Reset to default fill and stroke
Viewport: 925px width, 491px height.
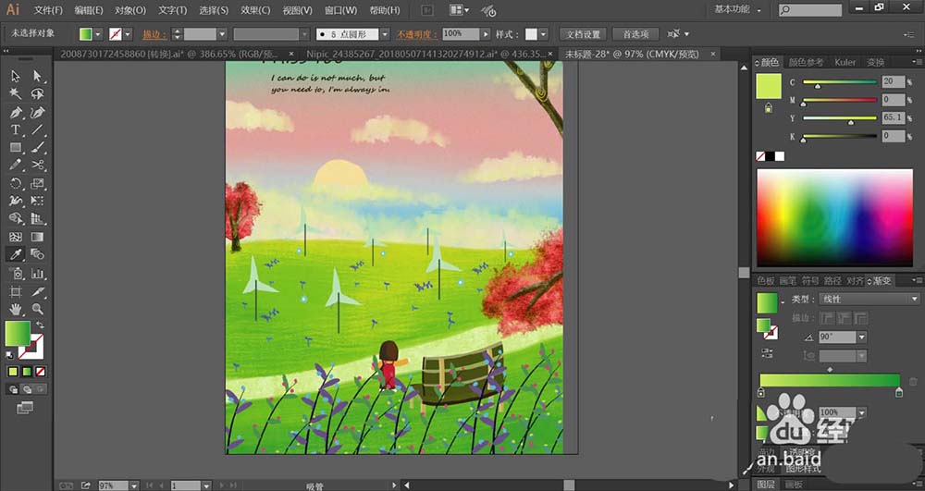(x=10, y=355)
